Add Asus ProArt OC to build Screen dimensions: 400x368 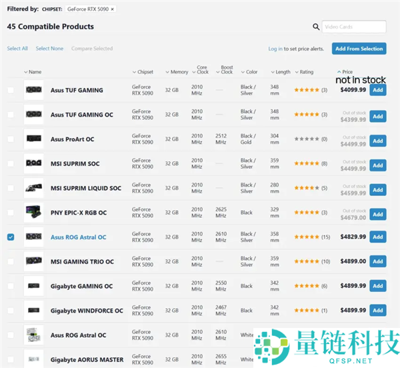tap(378, 141)
